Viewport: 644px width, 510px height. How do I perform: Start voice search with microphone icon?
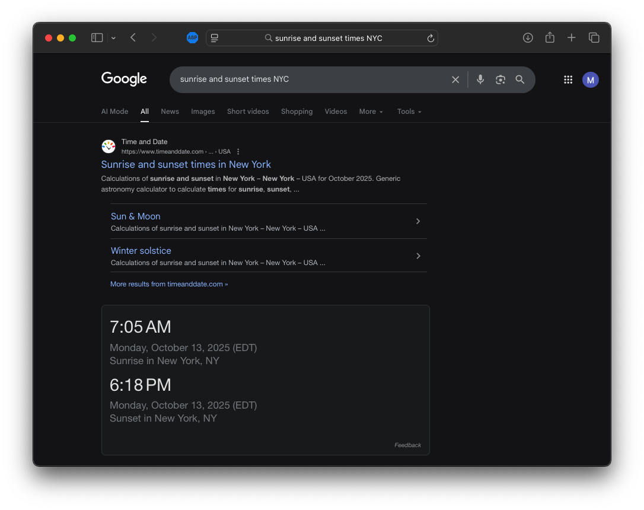point(480,79)
